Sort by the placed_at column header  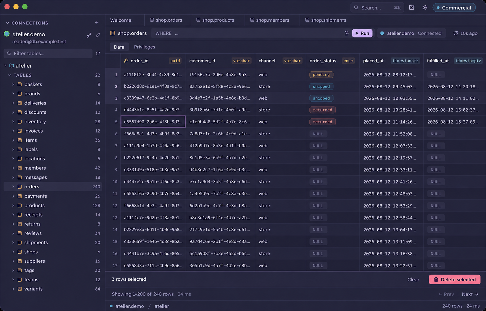(391, 61)
